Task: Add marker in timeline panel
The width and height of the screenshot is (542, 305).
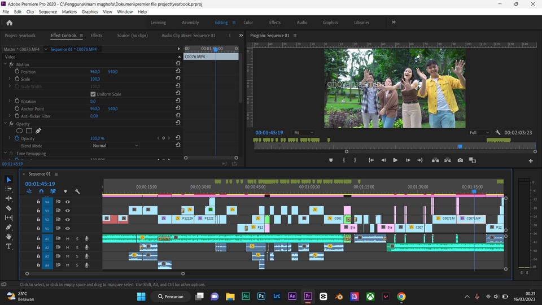Action: point(65,191)
